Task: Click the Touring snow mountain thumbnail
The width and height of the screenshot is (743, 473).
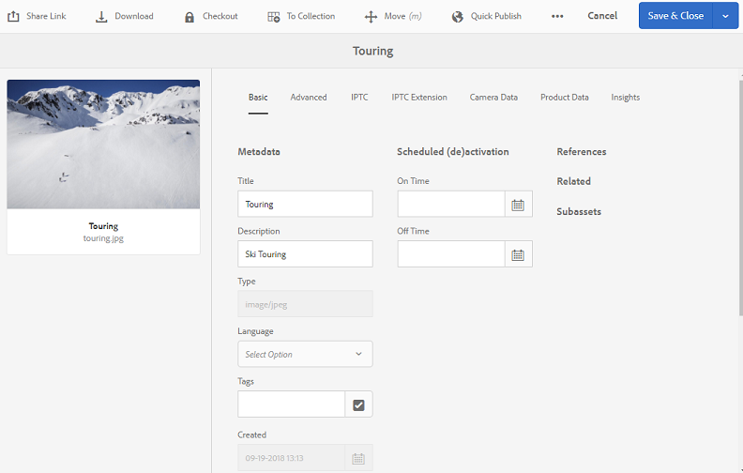Action: click(x=103, y=144)
